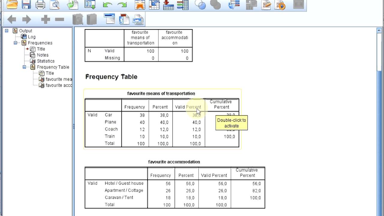Click the 'Train' row label
Screen dimensions: 384x216
109,136
